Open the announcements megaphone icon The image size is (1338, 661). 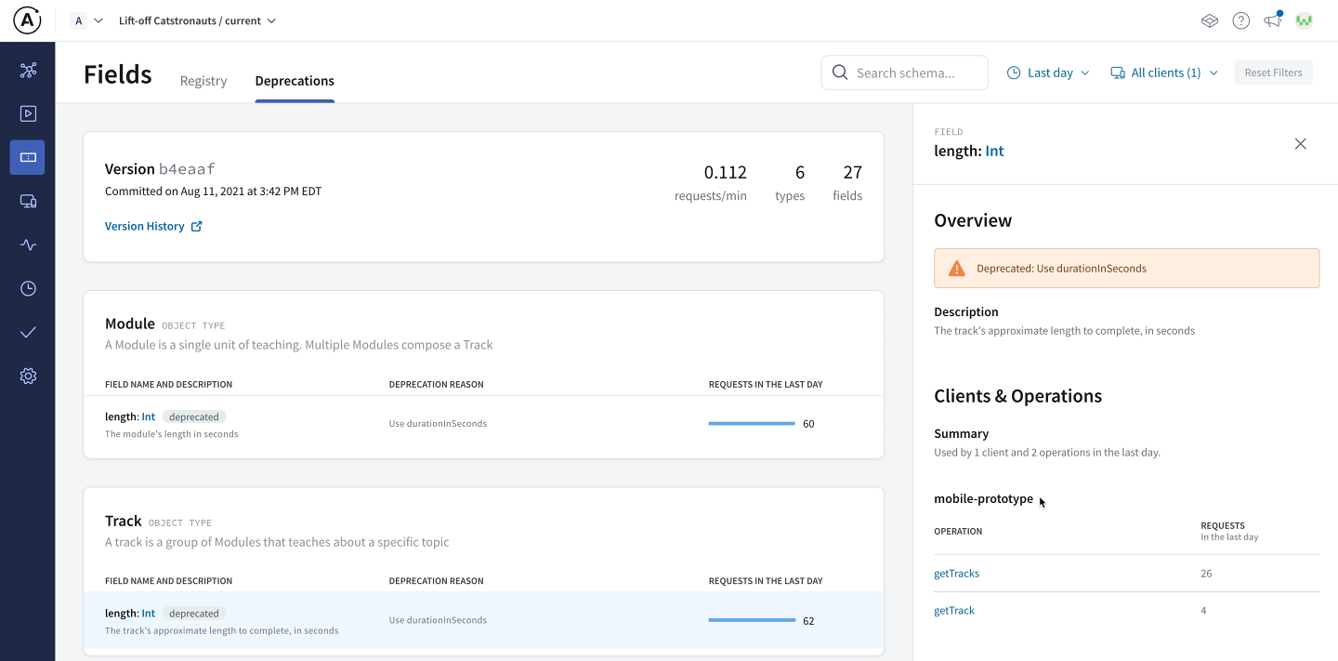point(1273,20)
